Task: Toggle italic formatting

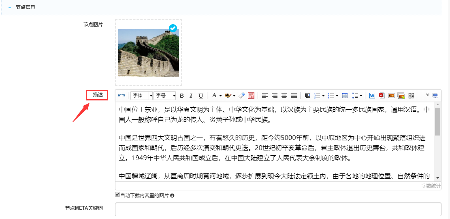Action: (191, 96)
